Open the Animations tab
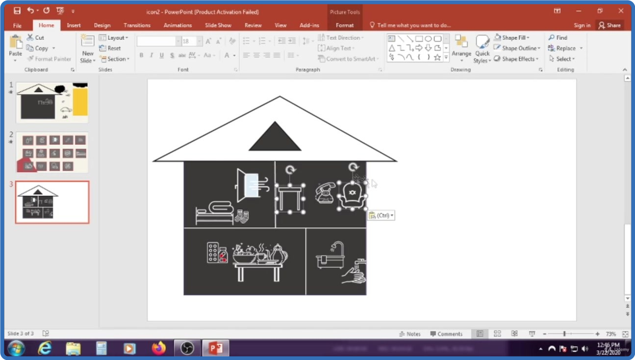 point(178,25)
